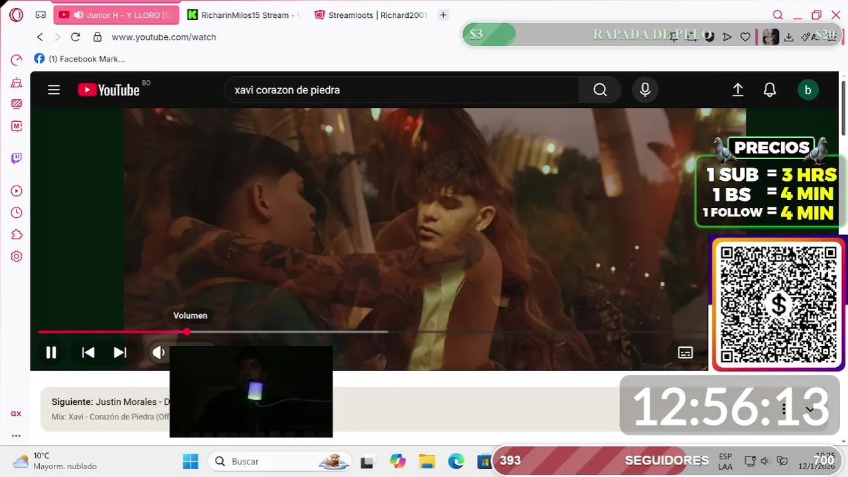848x477 pixels.
Task: Open Task View on the taskbar
Action: click(367, 462)
